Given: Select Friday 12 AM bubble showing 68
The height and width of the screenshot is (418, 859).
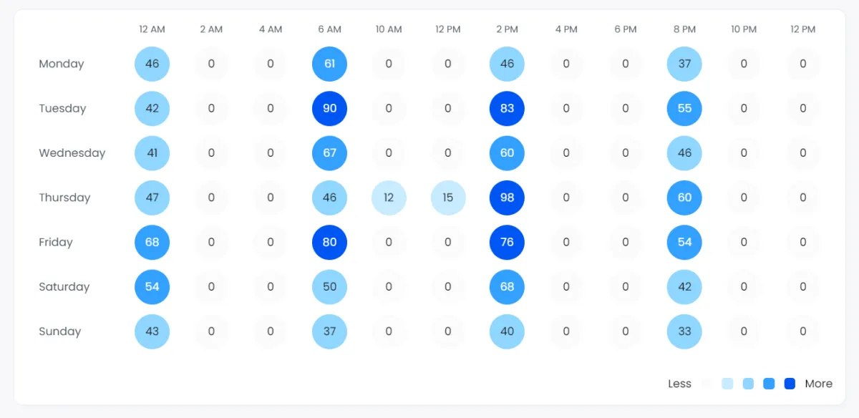Looking at the screenshot, I should point(152,243).
